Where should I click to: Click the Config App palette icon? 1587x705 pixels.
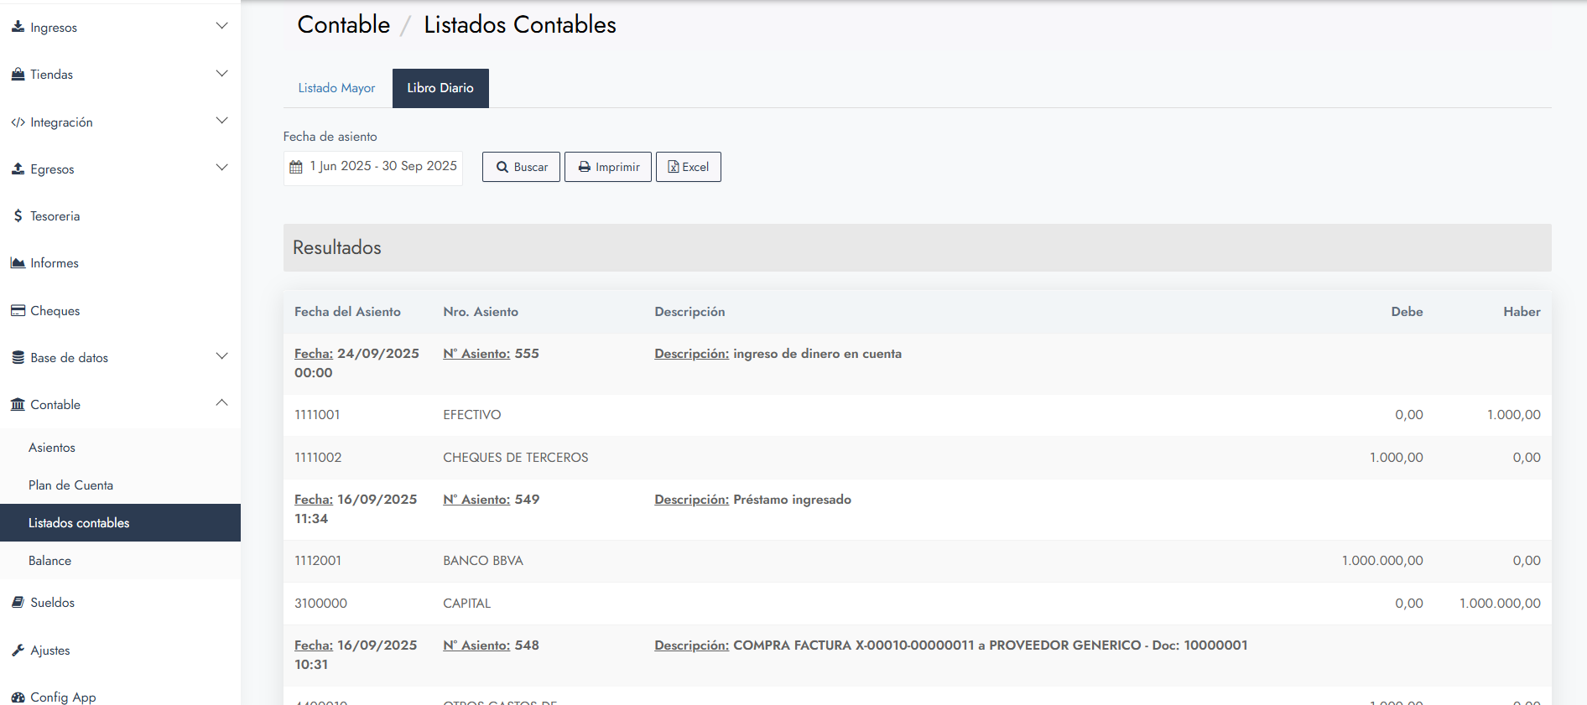click(x=18, y=697)
